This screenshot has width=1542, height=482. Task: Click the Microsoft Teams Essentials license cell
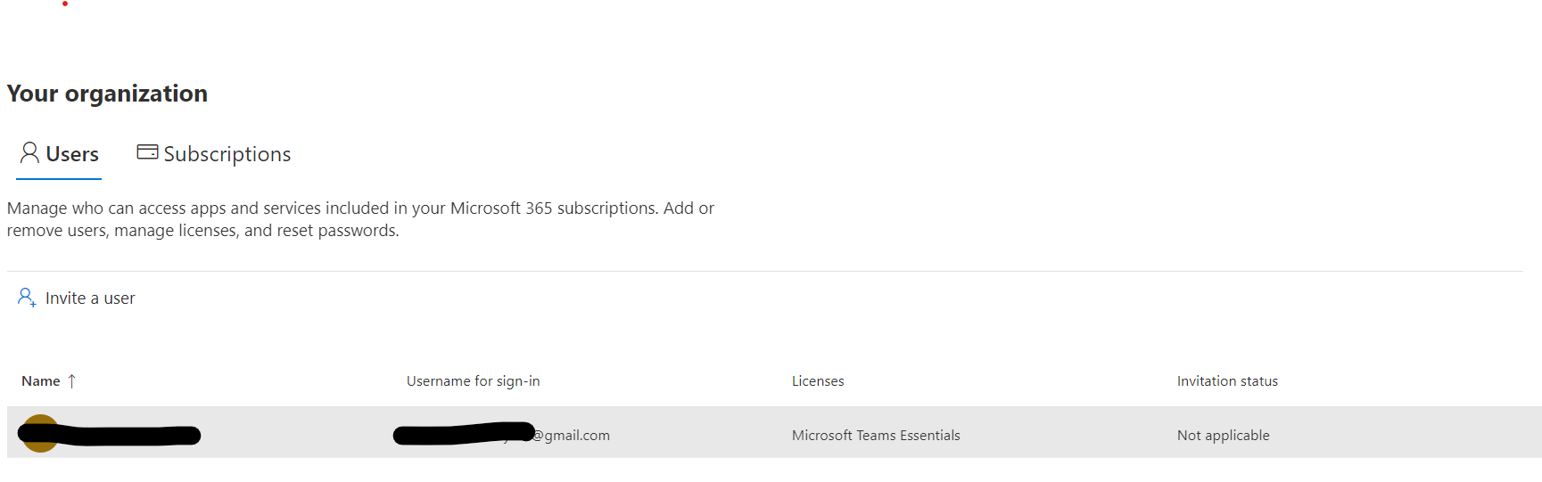876,436
